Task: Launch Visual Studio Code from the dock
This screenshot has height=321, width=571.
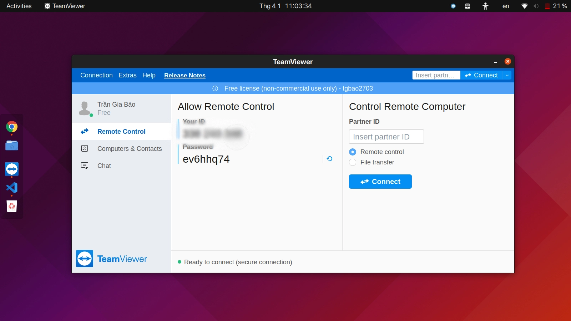Action: tap(12, 188)
